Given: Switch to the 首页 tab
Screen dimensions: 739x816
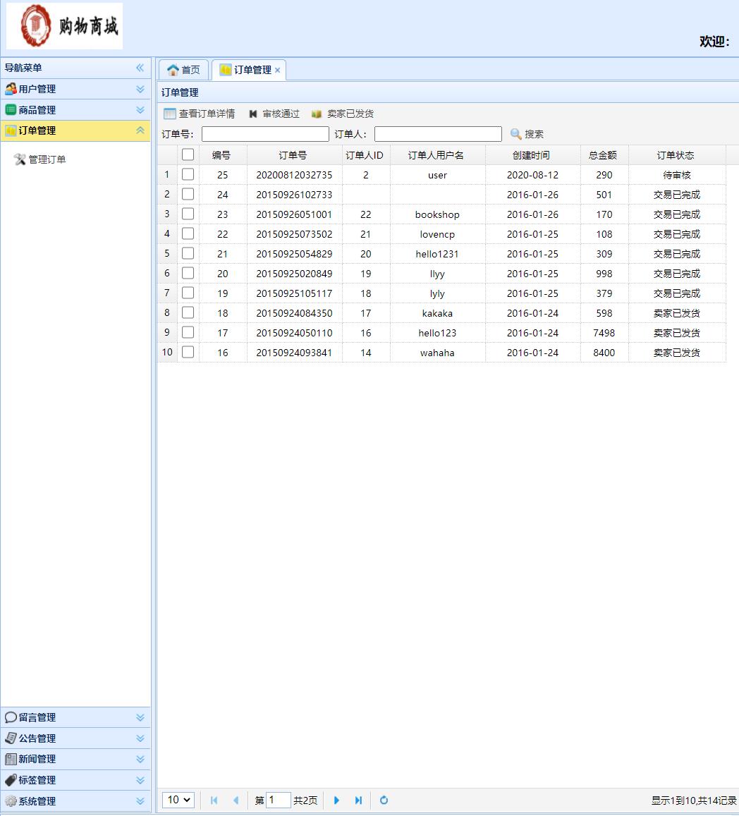Looking at the screenshot, I should click(x=183, y=70).
